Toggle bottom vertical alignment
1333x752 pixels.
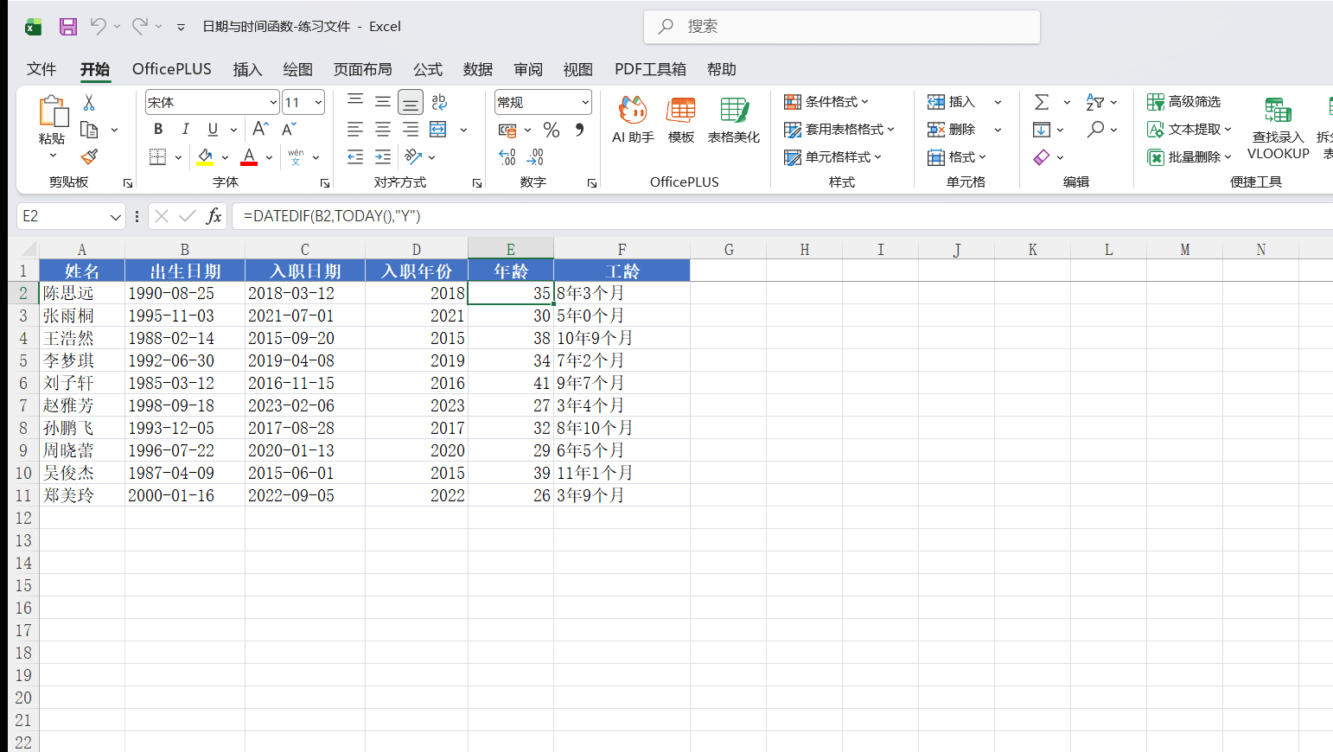tap(411, 102)
